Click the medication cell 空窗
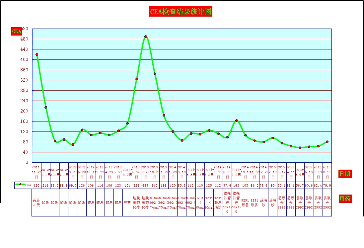 tap(127, 203)
